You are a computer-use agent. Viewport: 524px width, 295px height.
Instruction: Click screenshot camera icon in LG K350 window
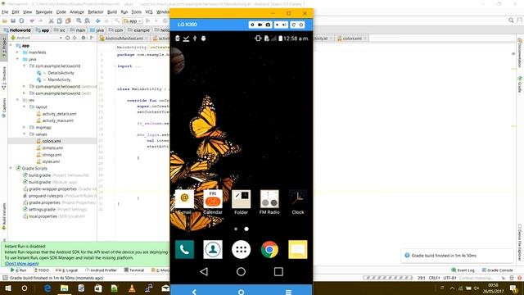click(268, 25)
